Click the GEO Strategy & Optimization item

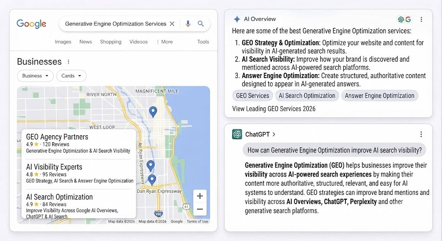pos(333,47)
